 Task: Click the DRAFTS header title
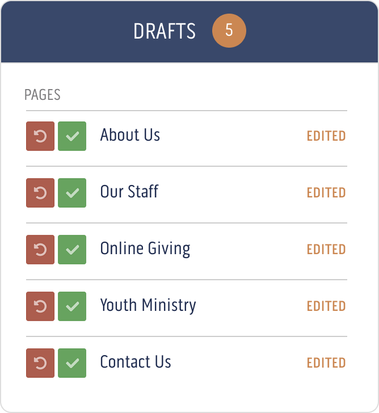(165, 31)
